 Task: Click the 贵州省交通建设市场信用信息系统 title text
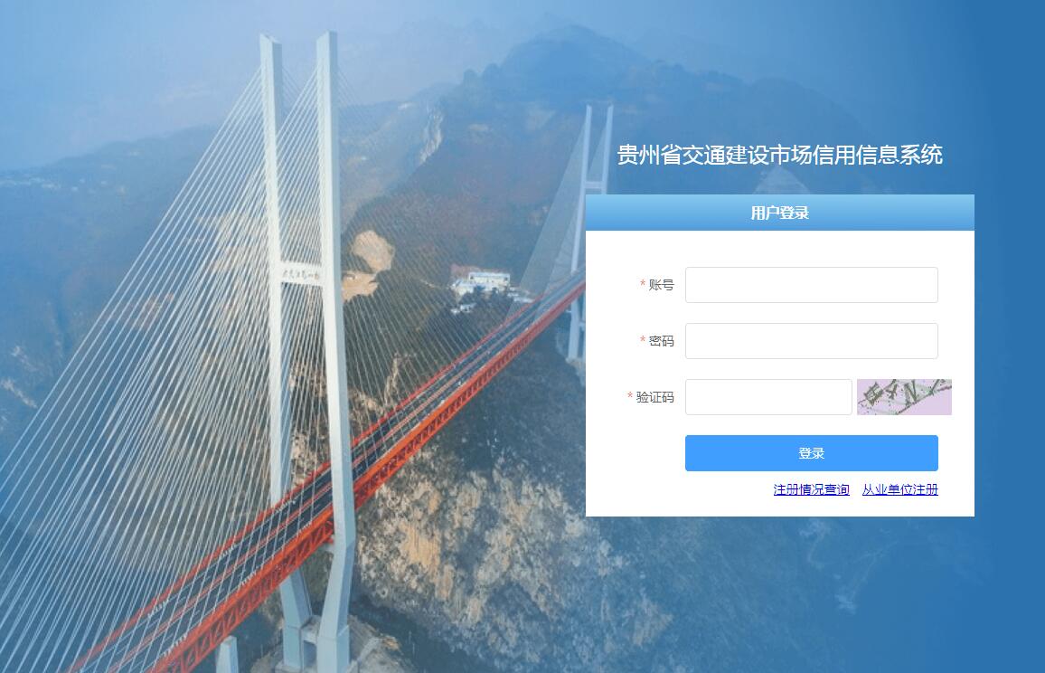[x=779, y=155]
